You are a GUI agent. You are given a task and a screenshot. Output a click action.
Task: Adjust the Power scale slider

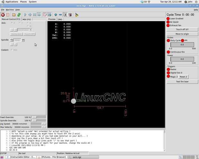pyautogui.click(x=182, y=59)
